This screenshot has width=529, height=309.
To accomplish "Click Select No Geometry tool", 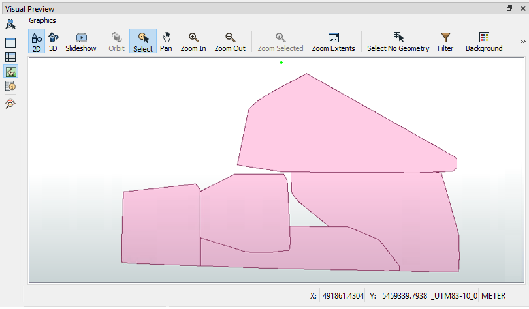I will pyautogui.click(x=398, y=42).
